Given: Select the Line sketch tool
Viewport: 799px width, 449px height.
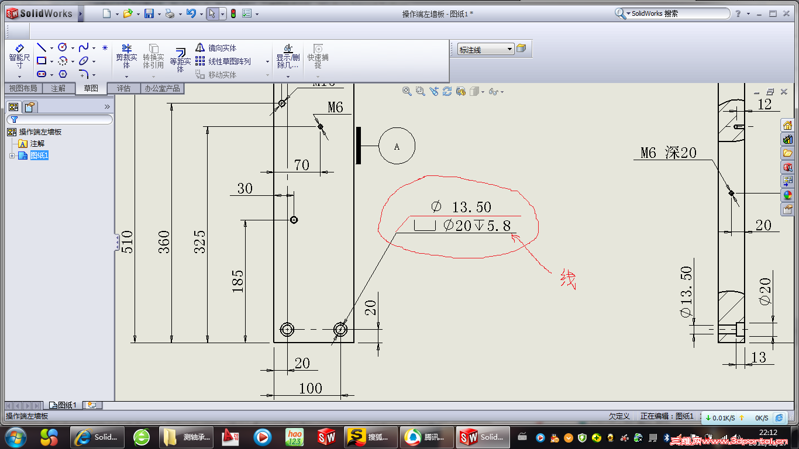Looking at the screenshot, I should tap(42, 47).
